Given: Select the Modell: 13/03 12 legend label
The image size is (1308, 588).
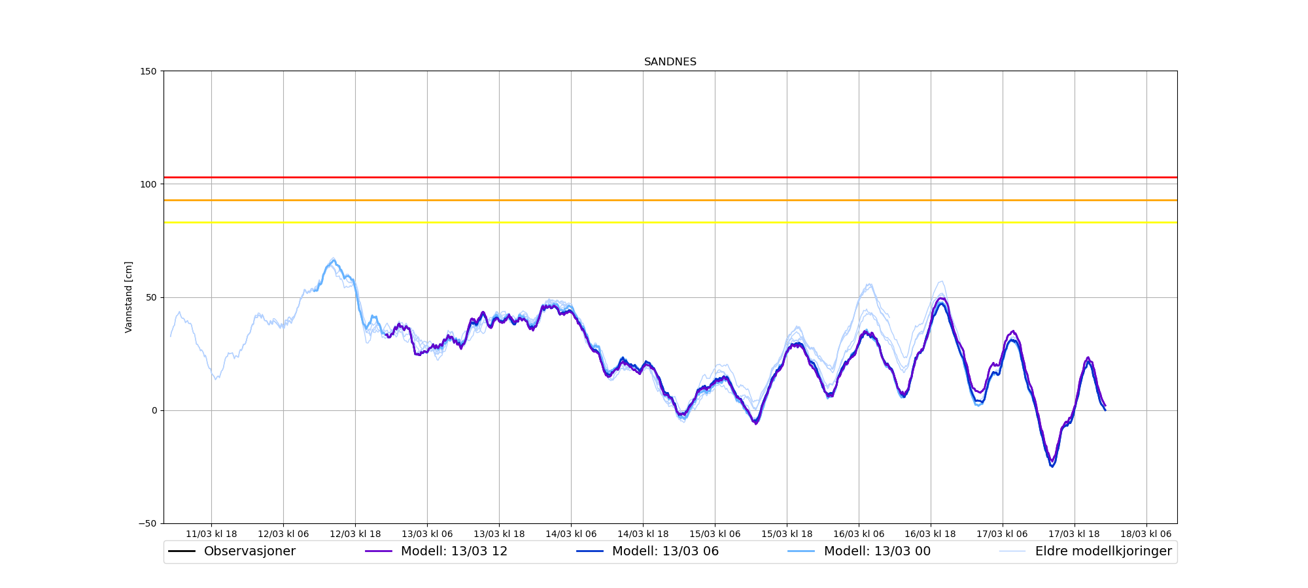Looking at the screenshot, I should pos(454,551).
